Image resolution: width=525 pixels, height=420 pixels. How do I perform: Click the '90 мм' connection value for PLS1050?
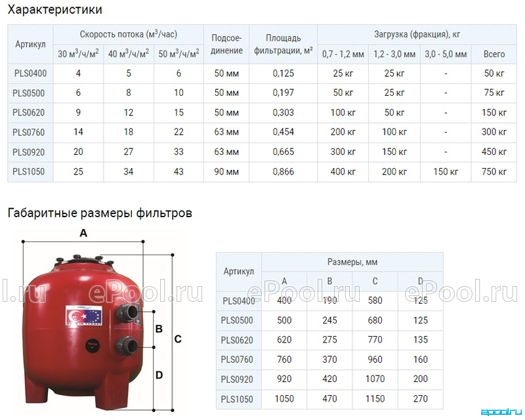pyautogui.click(x=226, y=172)
